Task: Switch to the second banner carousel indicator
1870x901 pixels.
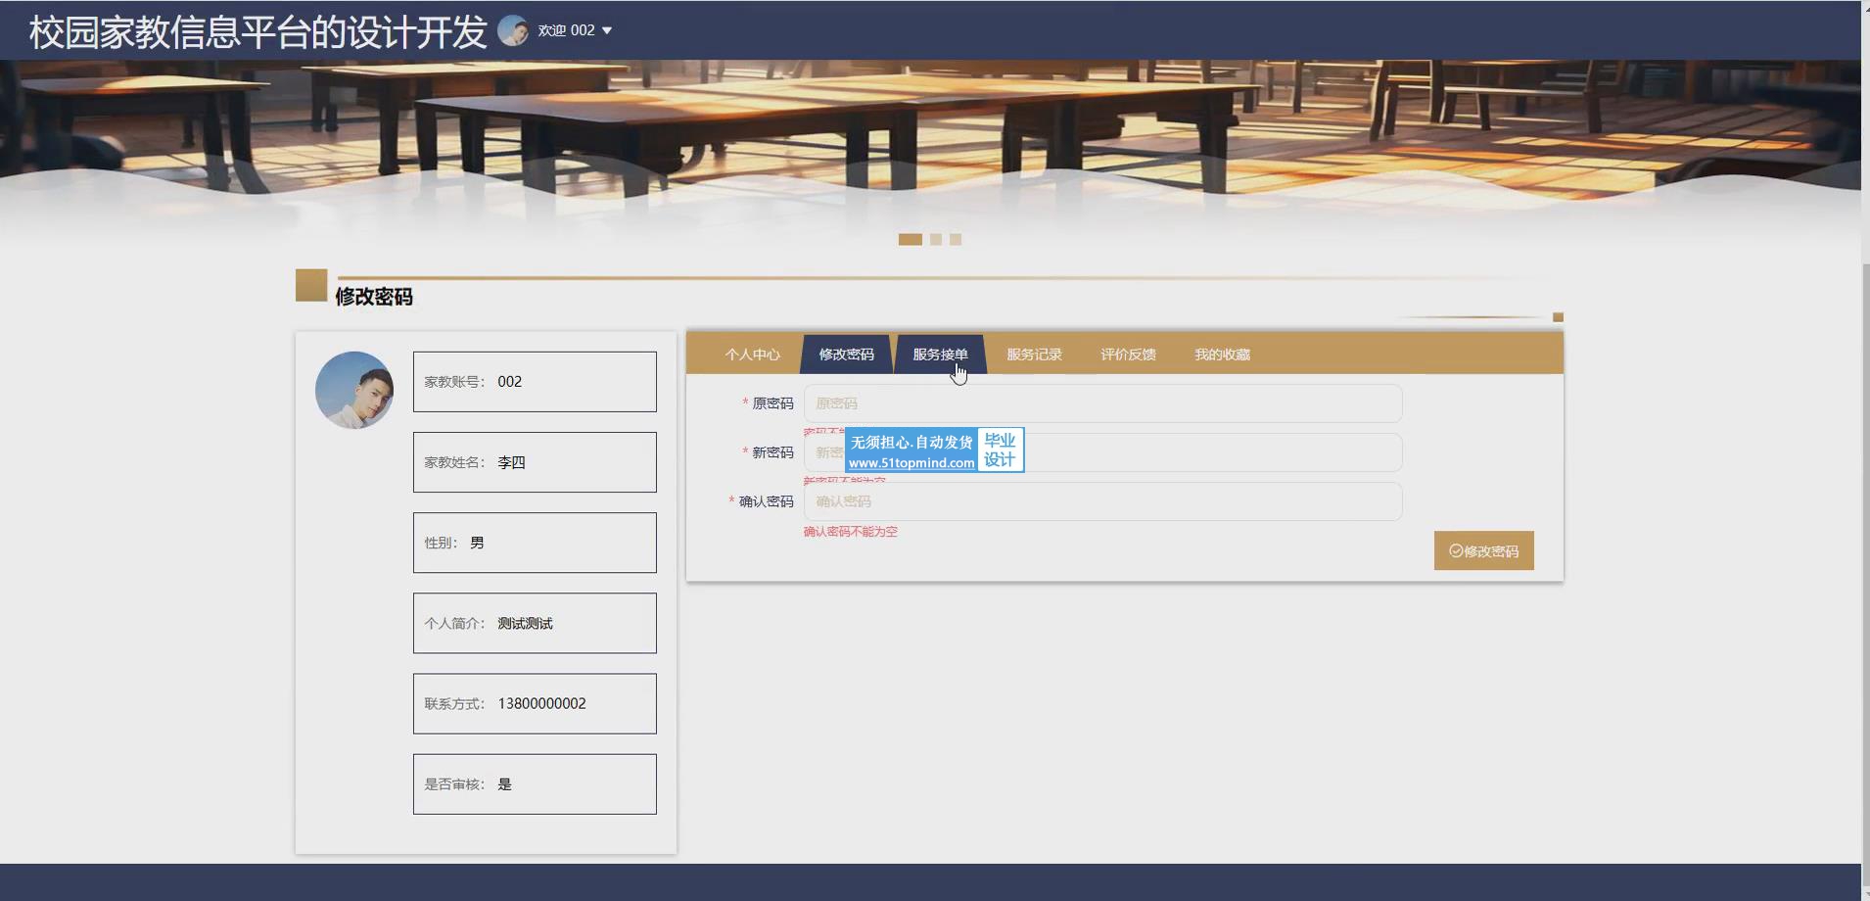Action: 936,239
